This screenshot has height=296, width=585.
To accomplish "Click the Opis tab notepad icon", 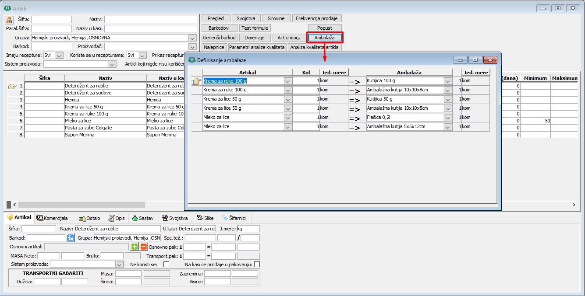I will 111,218.
